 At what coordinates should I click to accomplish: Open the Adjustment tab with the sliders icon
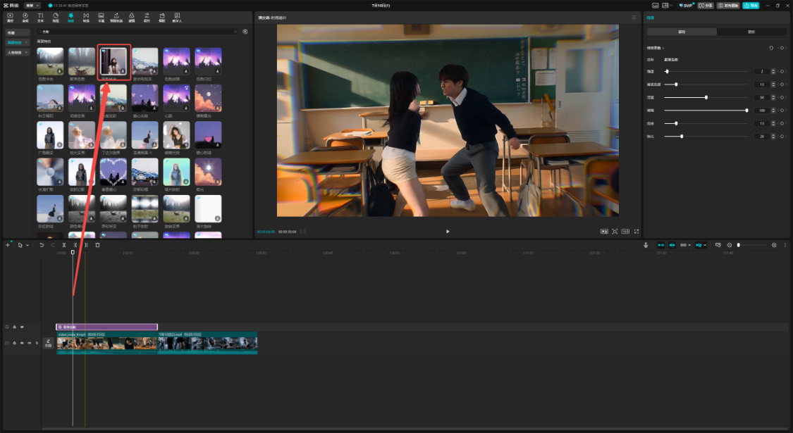click(x=147, y=18)
